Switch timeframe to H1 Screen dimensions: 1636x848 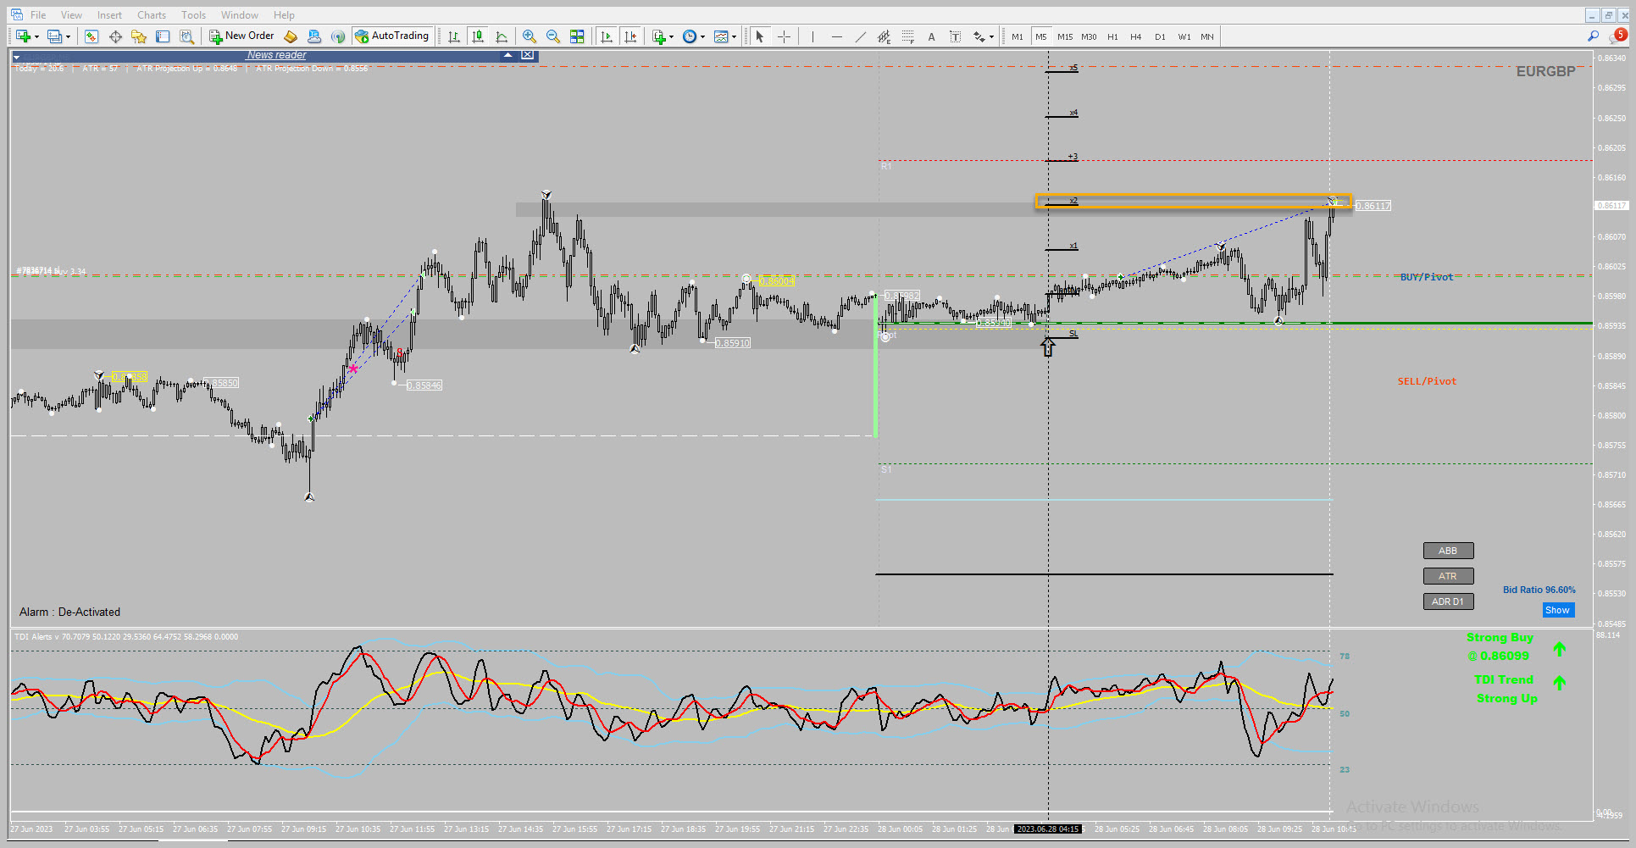(x=1112, y=36)
